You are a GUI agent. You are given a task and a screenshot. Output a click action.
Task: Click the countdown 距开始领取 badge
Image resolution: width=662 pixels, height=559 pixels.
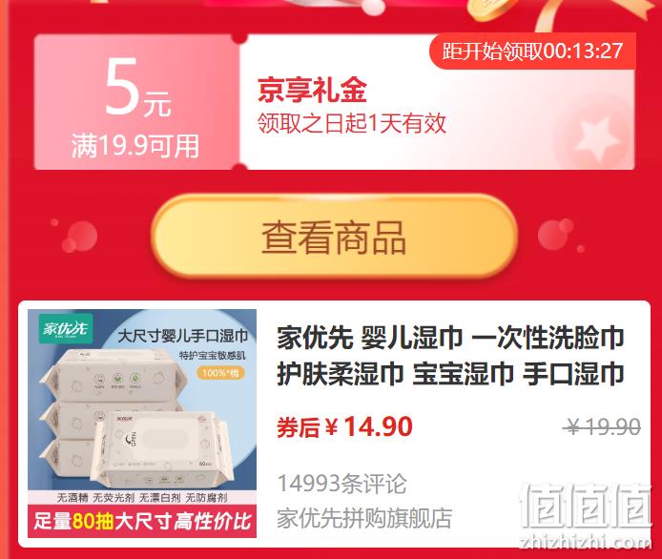tap(532, 52)
